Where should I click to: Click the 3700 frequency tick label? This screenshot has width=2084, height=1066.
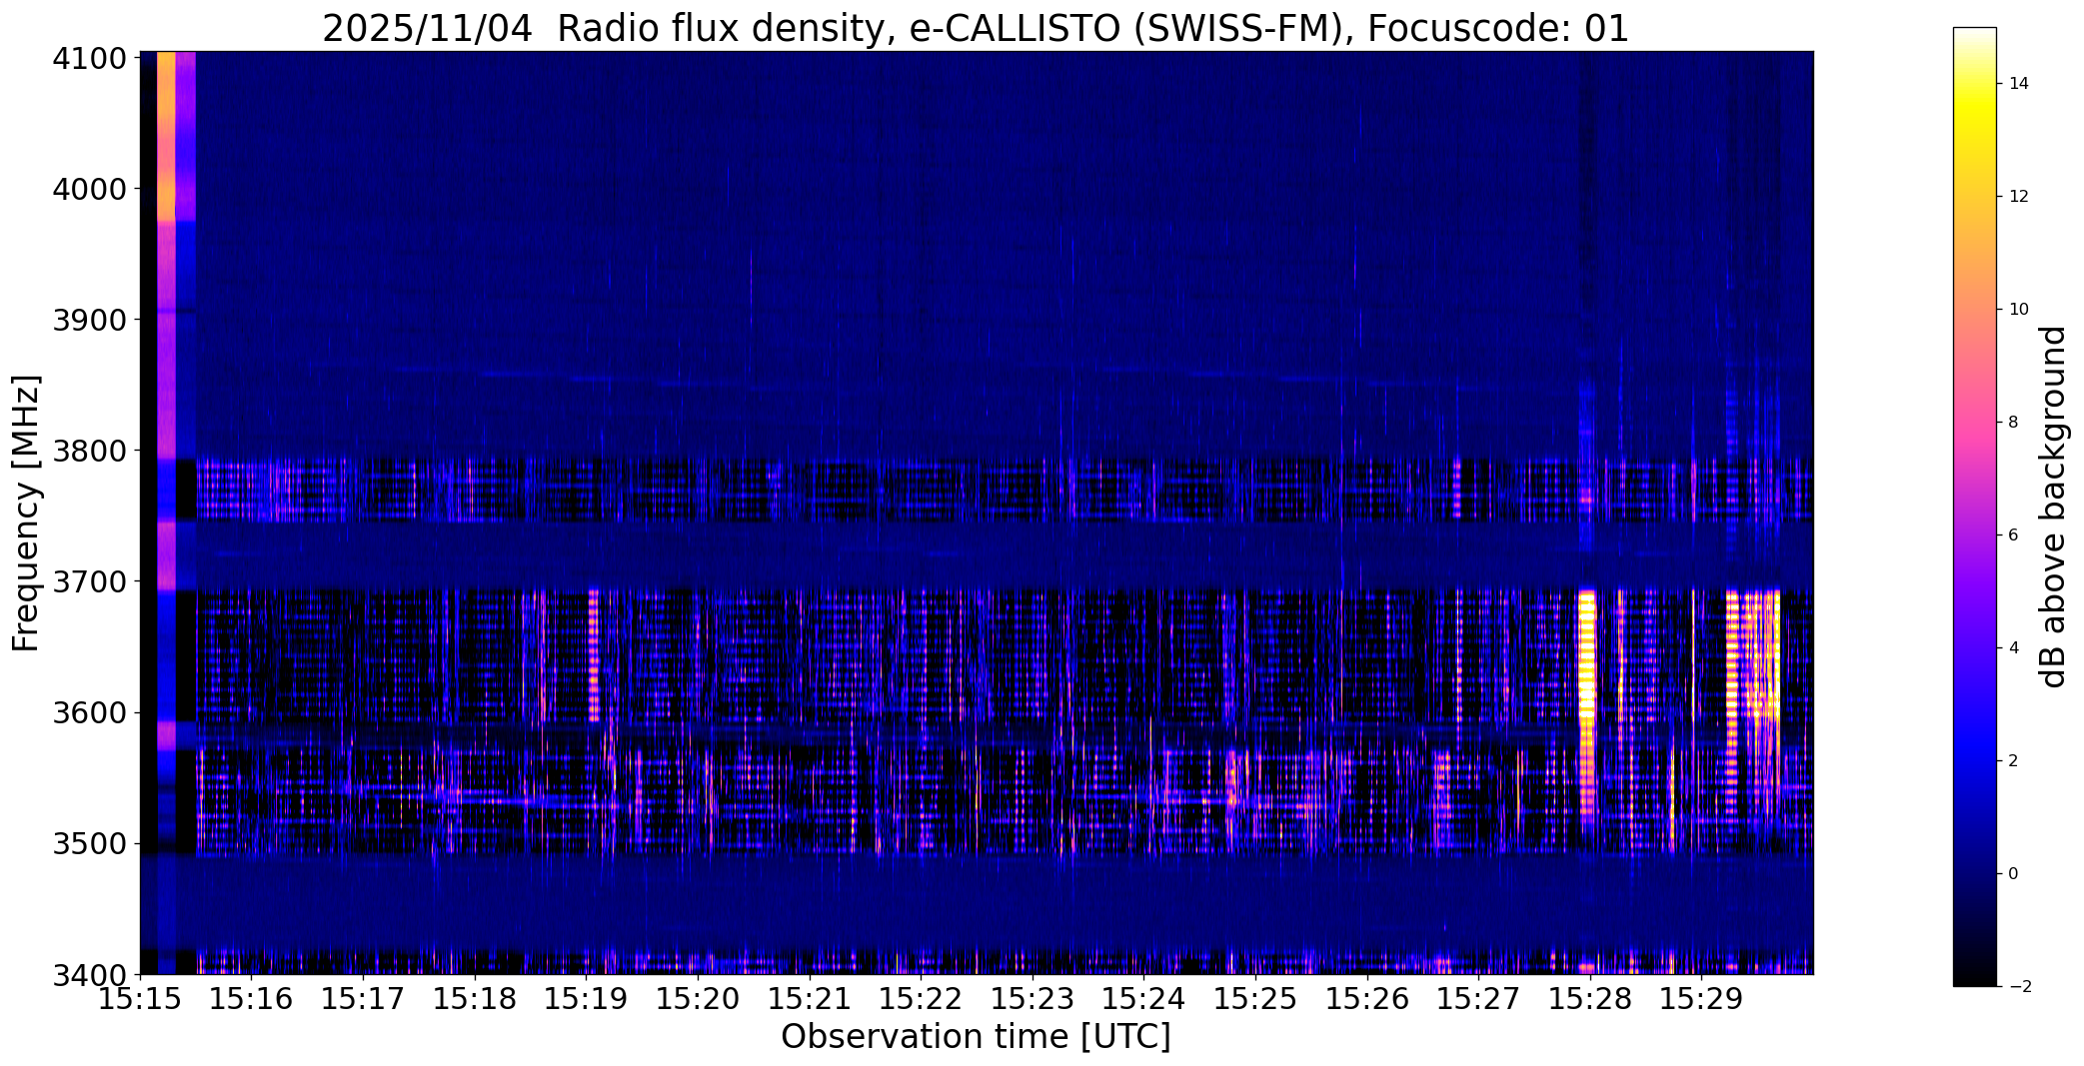click(90, 581)
